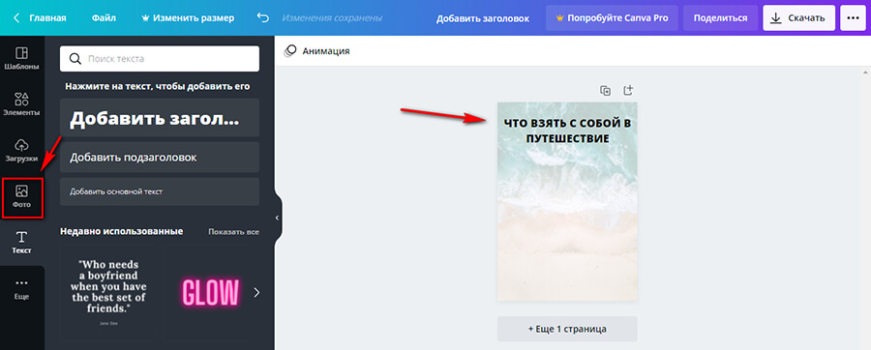Screen dimensions: 871x350
Task: Open the Анимация animation option
Action: click(317, 51)
